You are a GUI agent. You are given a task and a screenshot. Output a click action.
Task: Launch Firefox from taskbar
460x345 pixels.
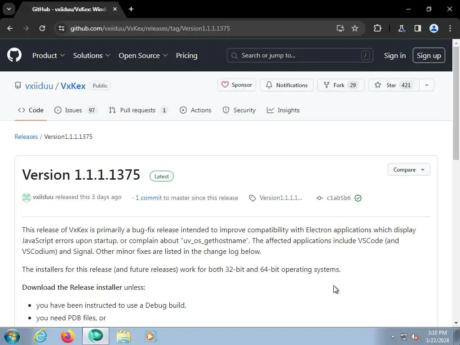coord(67,336)
